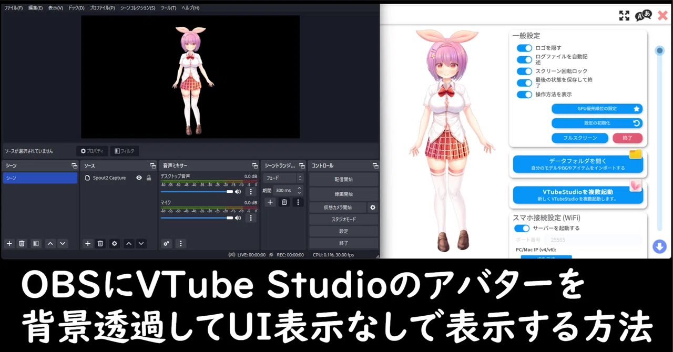Open advanced audio properties gears icon
The image size is (673, 352).
[167, 243]
